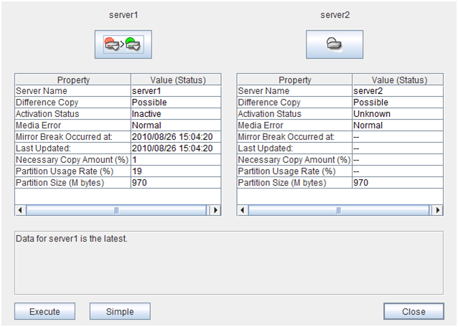Viewport: 458px width, 327px height.
Task: Switch to Simple view button
Action: 119,311
